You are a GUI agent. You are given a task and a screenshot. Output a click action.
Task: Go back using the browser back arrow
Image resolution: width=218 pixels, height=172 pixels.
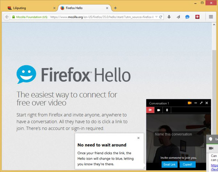tap(6, 17)
